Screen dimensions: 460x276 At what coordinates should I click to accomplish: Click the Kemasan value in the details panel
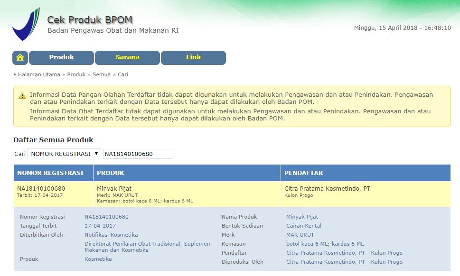325,244
